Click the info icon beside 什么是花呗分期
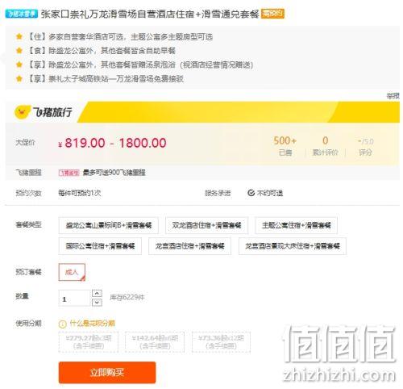 coord(62,324)
